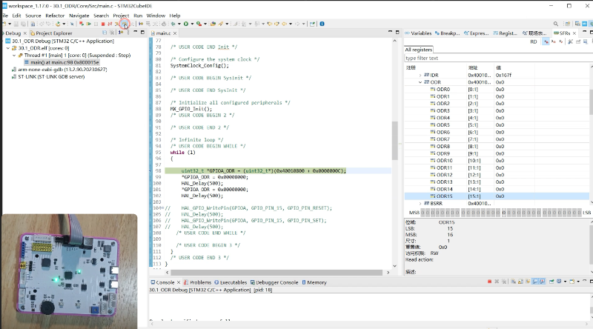Select ODR15 bit field row
The height and width of the screenshot is (329, 593).
(445, 196)
